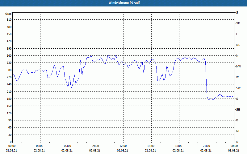Click the 270 degree axis label
Screen dimensions: 247x154
(x=9, y=77)
